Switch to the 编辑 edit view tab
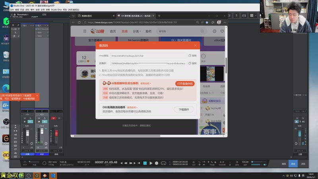This screenshot has height=179, width=318. click(x=284, y=164)
